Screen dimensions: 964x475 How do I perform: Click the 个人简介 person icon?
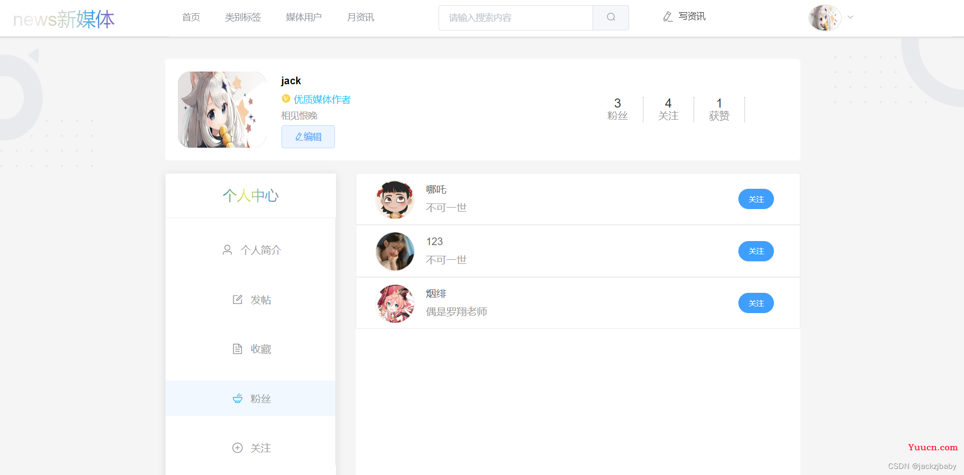coord(227,250)
